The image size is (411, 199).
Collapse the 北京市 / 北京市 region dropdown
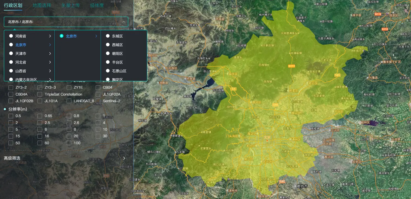point(124,22)
